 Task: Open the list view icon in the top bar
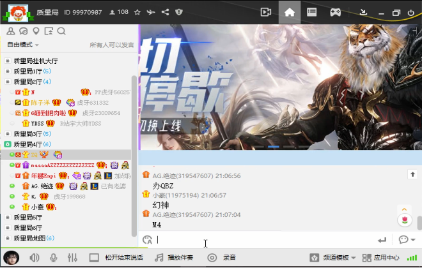click(x=311, y=12)
